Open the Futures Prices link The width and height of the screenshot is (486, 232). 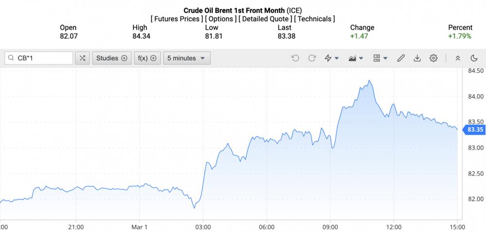tap(177, 19)
